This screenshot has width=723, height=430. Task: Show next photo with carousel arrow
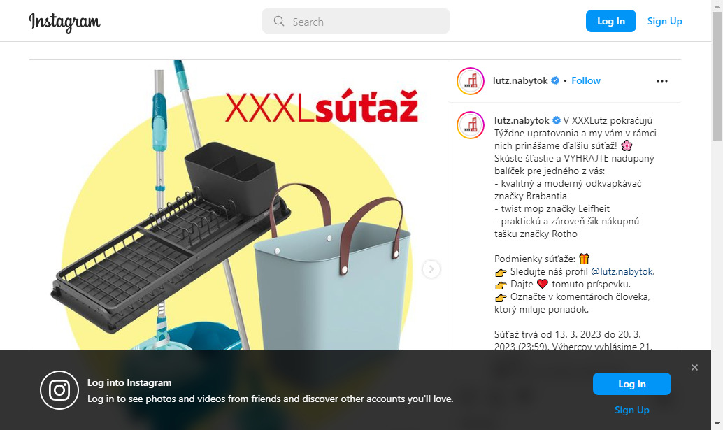coord(431,268)
